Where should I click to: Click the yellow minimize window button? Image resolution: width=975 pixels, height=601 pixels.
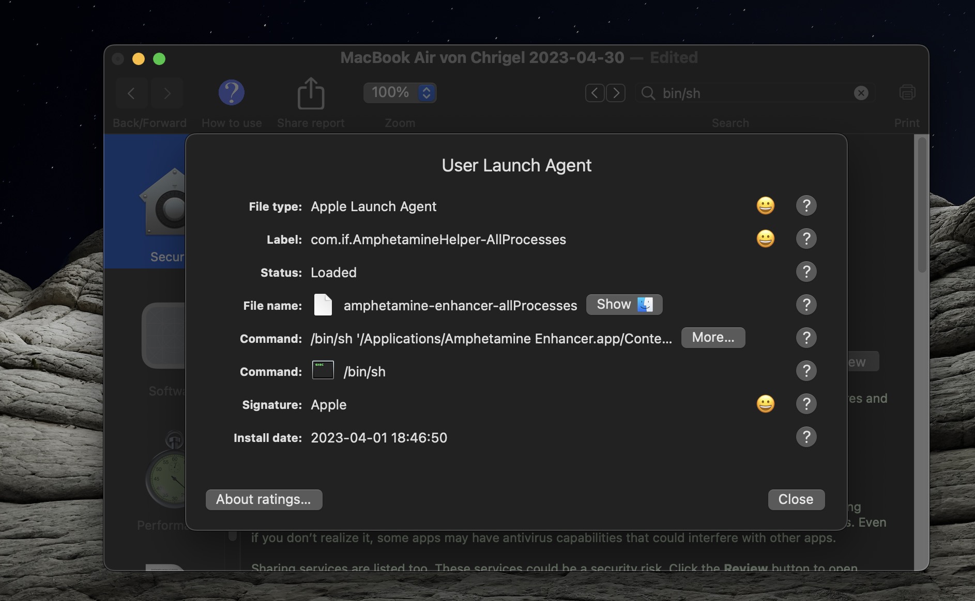[139, 59]
